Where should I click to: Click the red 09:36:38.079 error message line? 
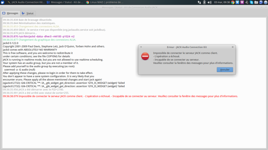pyautogui.click(x=120, y=96)
